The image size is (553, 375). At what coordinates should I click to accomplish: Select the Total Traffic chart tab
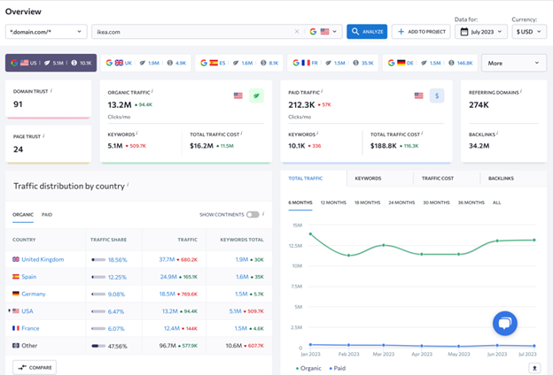click(306, 178)
